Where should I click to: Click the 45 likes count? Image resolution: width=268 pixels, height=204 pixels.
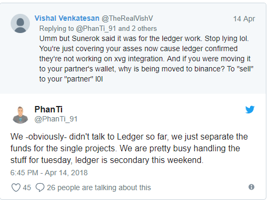pos(27,187)
